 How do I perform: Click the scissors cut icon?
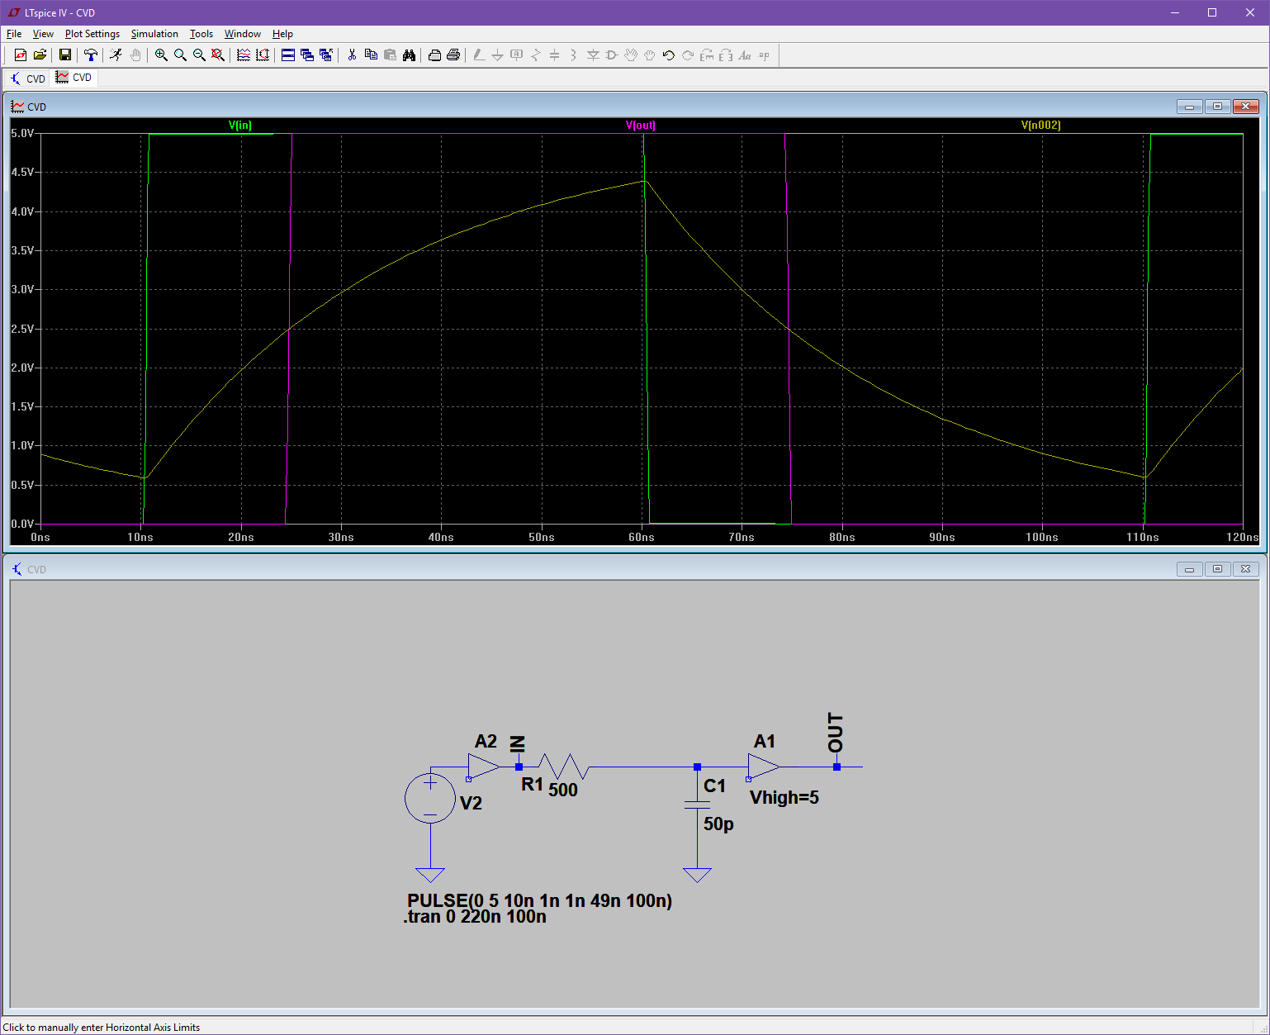(x=352, y=55)
